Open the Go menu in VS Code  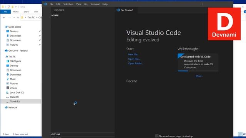pos(86,4)
